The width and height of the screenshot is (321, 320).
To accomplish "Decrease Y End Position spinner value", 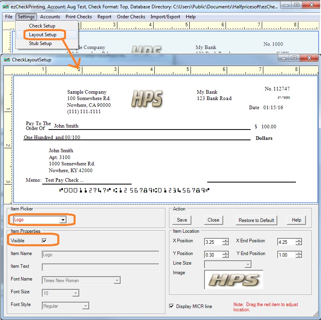I will (x=298, y=256).
